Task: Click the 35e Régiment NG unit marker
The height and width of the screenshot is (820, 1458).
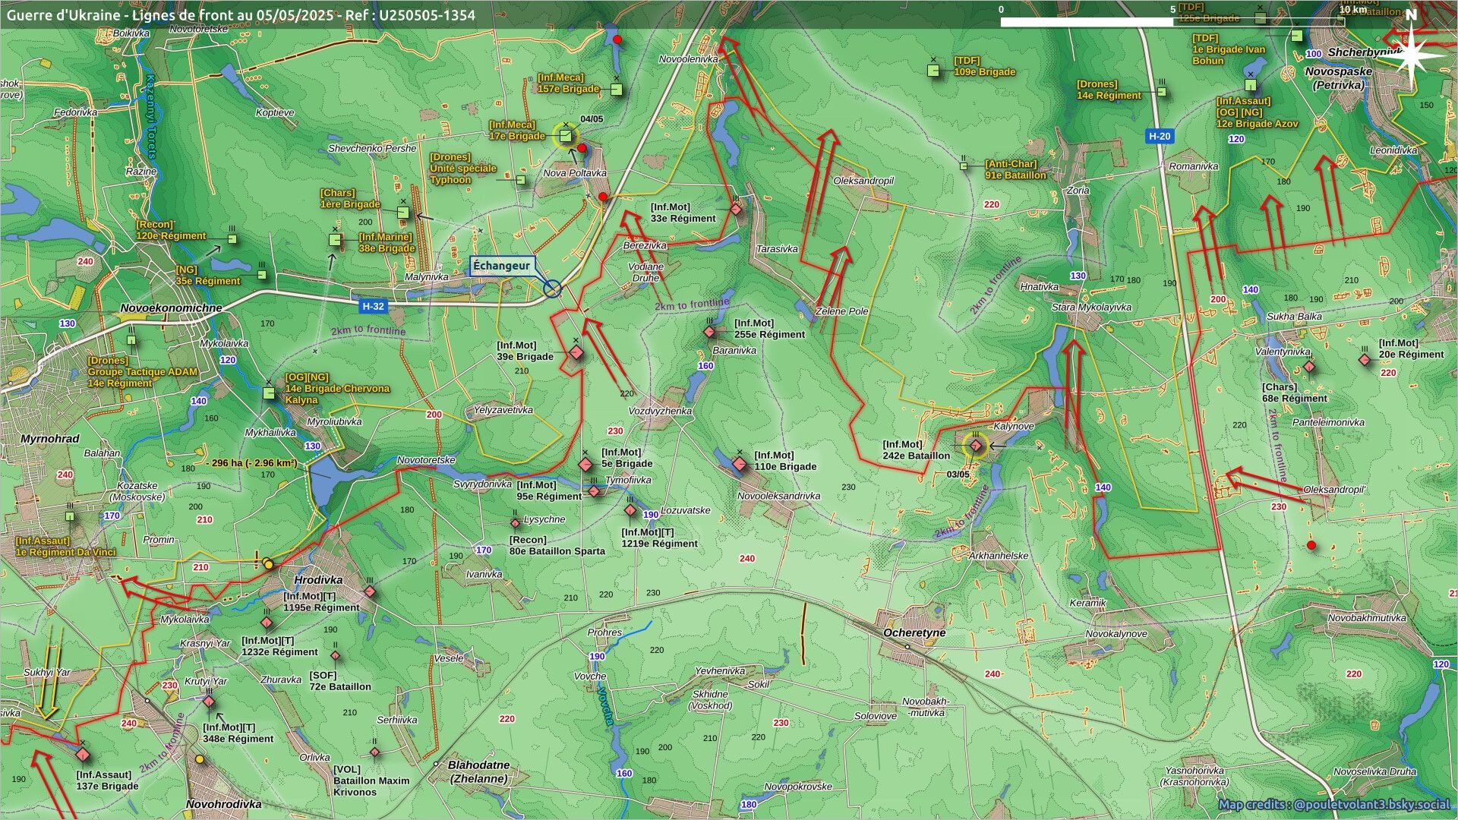Action: [x=262, y=275]
